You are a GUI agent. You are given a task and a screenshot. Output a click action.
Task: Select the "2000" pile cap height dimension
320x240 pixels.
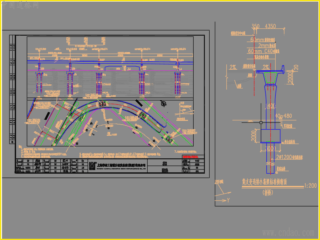[253, 136]
